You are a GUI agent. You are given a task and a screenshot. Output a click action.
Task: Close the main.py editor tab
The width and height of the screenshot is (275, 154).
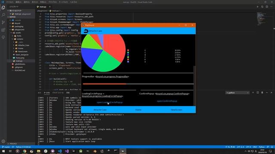point(50,7)
